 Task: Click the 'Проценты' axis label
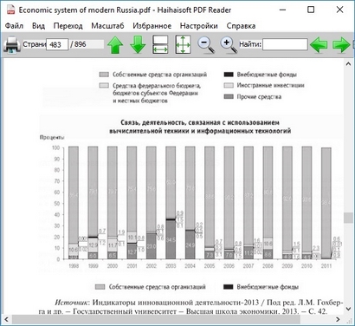[52, 137]
